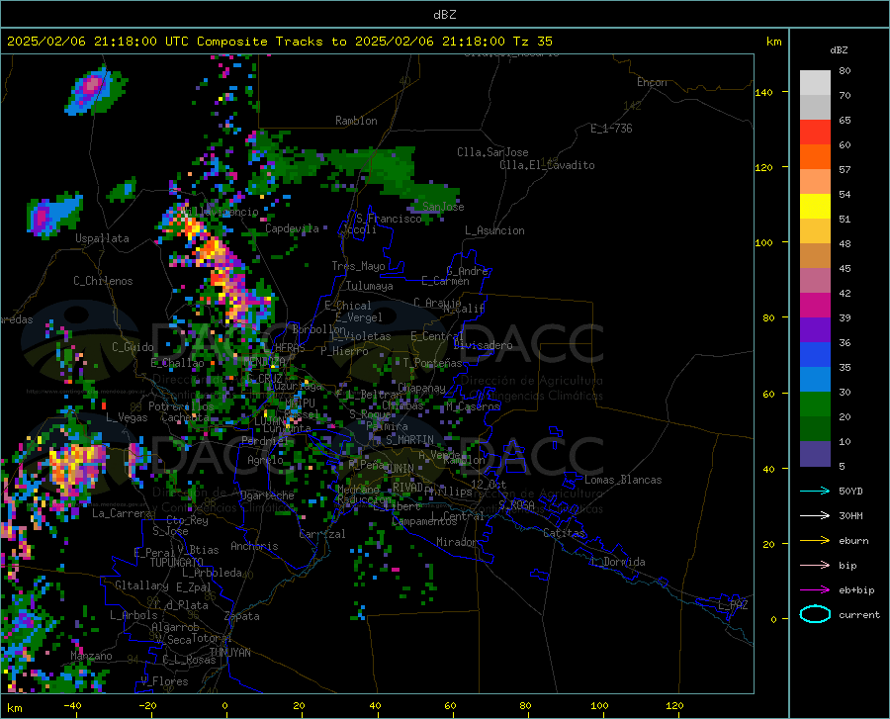The image size is (890, 719).
Task: Click the 'Carrizal' map label
Action: (x=322, y=535)
